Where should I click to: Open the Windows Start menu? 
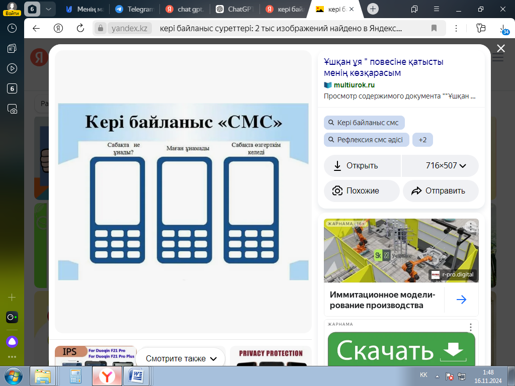(x=14, y=376)
